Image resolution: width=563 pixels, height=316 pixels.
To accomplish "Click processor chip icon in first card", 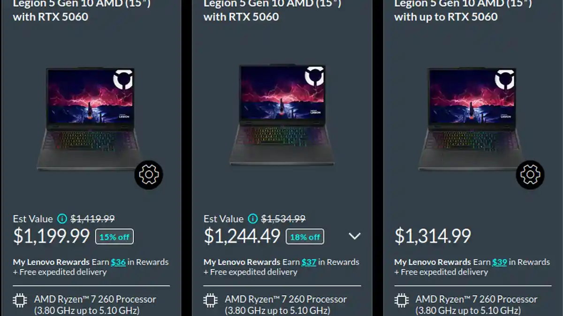I will (x=20, y=300).
